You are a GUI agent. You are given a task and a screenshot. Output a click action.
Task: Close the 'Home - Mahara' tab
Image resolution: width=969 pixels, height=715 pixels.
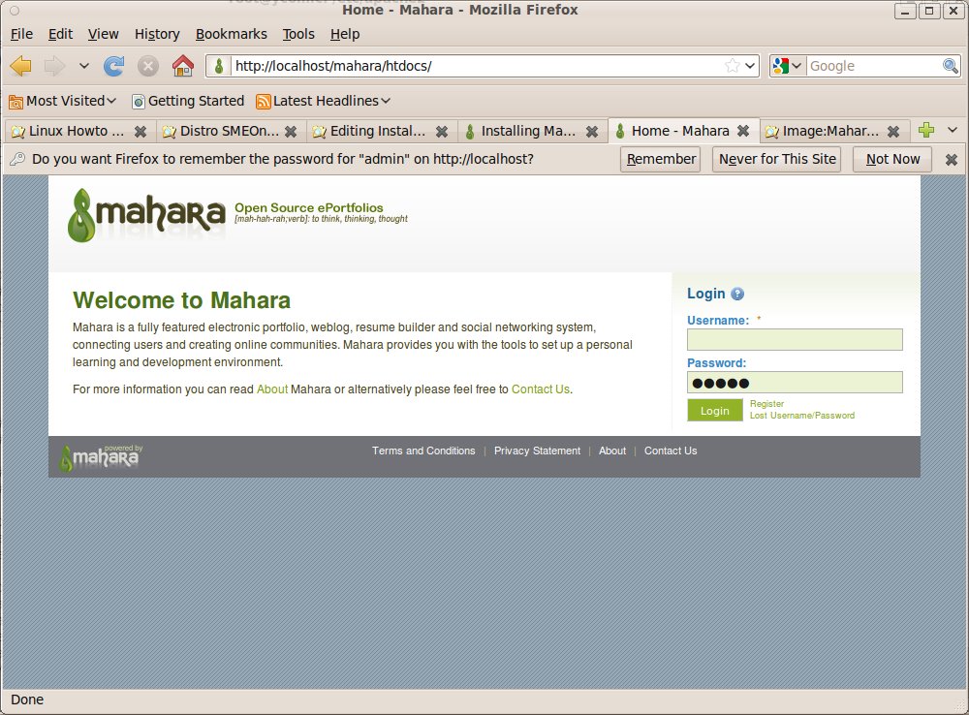(x=743, y=131)
